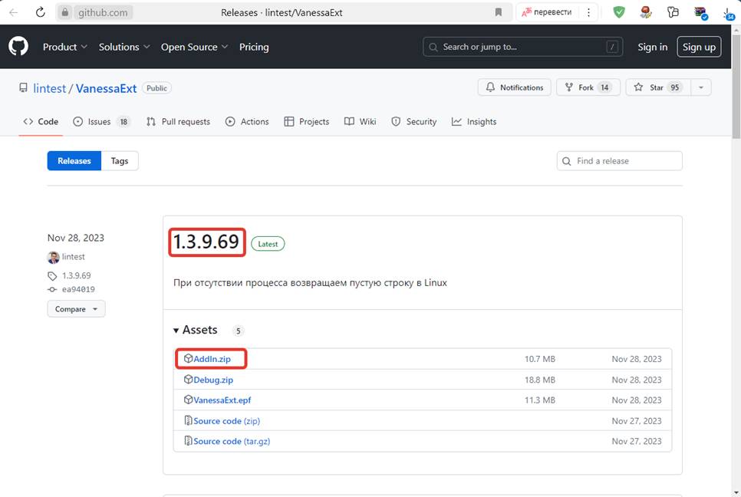Collapse the Assets section
741x497 pixels.
pyautogui.click(x=176, y=331)
